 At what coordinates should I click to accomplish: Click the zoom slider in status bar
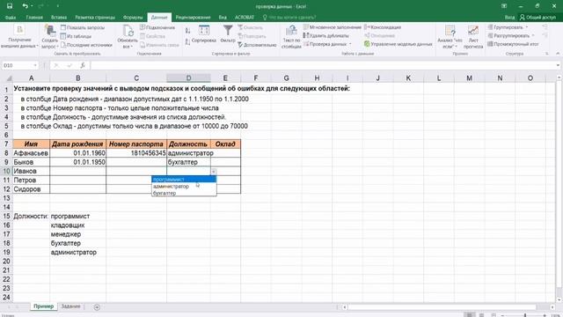coord(524,315)
